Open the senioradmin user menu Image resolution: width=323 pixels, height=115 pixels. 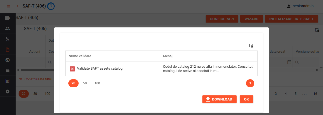tap(300, 6)
